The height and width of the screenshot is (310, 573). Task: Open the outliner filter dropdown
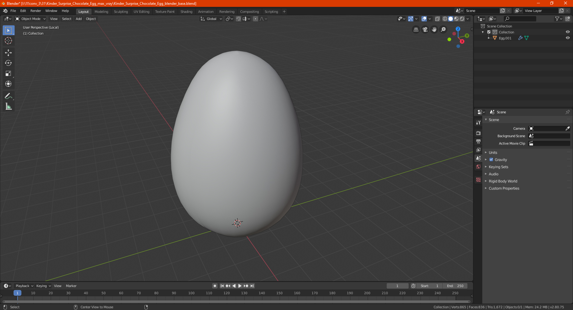[x=559, y=19]
